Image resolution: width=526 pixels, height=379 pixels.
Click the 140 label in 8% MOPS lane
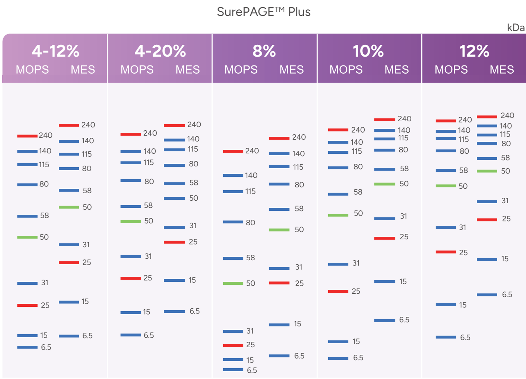(x=251, y=175)
